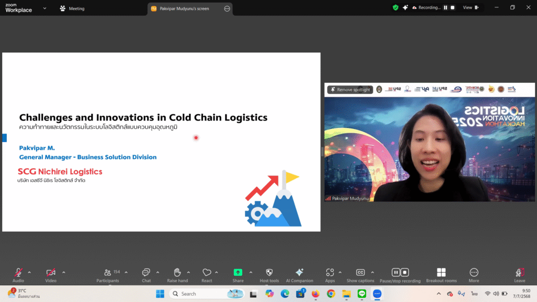This screenshot has width=537, height=302.
Task: Stop the recording via the title bar
Action: [453, 7]
